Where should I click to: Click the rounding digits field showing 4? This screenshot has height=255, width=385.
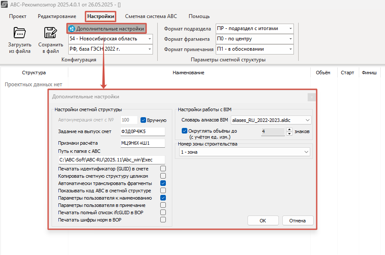[x=273, y=131]
